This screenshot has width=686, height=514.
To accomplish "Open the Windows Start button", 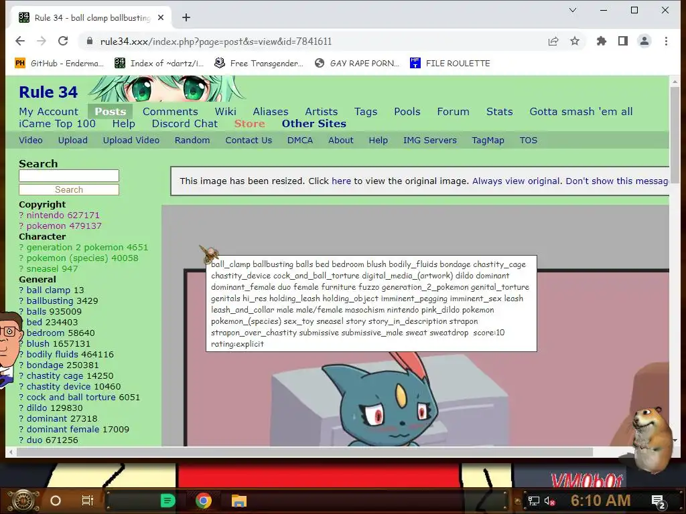I will point(23,501).
